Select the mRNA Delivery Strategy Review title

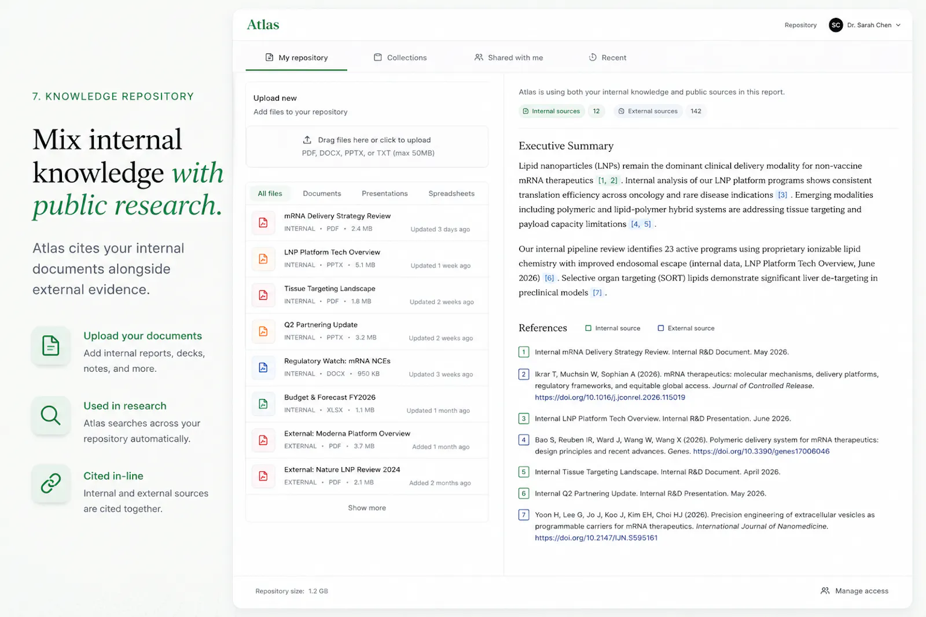[x=337, y=216]
